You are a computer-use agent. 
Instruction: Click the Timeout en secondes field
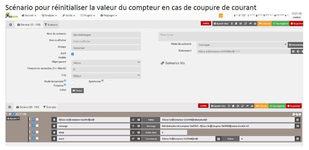tap(106, 69)
